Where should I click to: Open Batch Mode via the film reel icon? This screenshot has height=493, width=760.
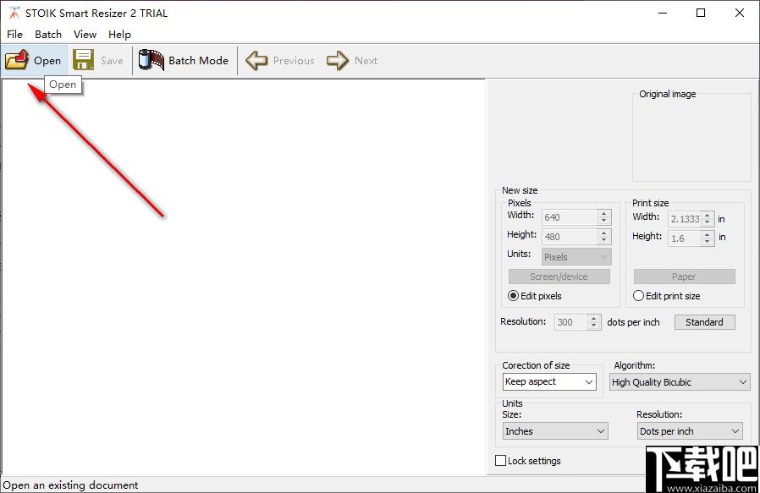(x=151, y=60)
